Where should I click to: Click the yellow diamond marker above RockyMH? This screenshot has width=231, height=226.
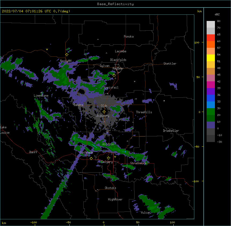pyautogui.click(x=67, y=54)
